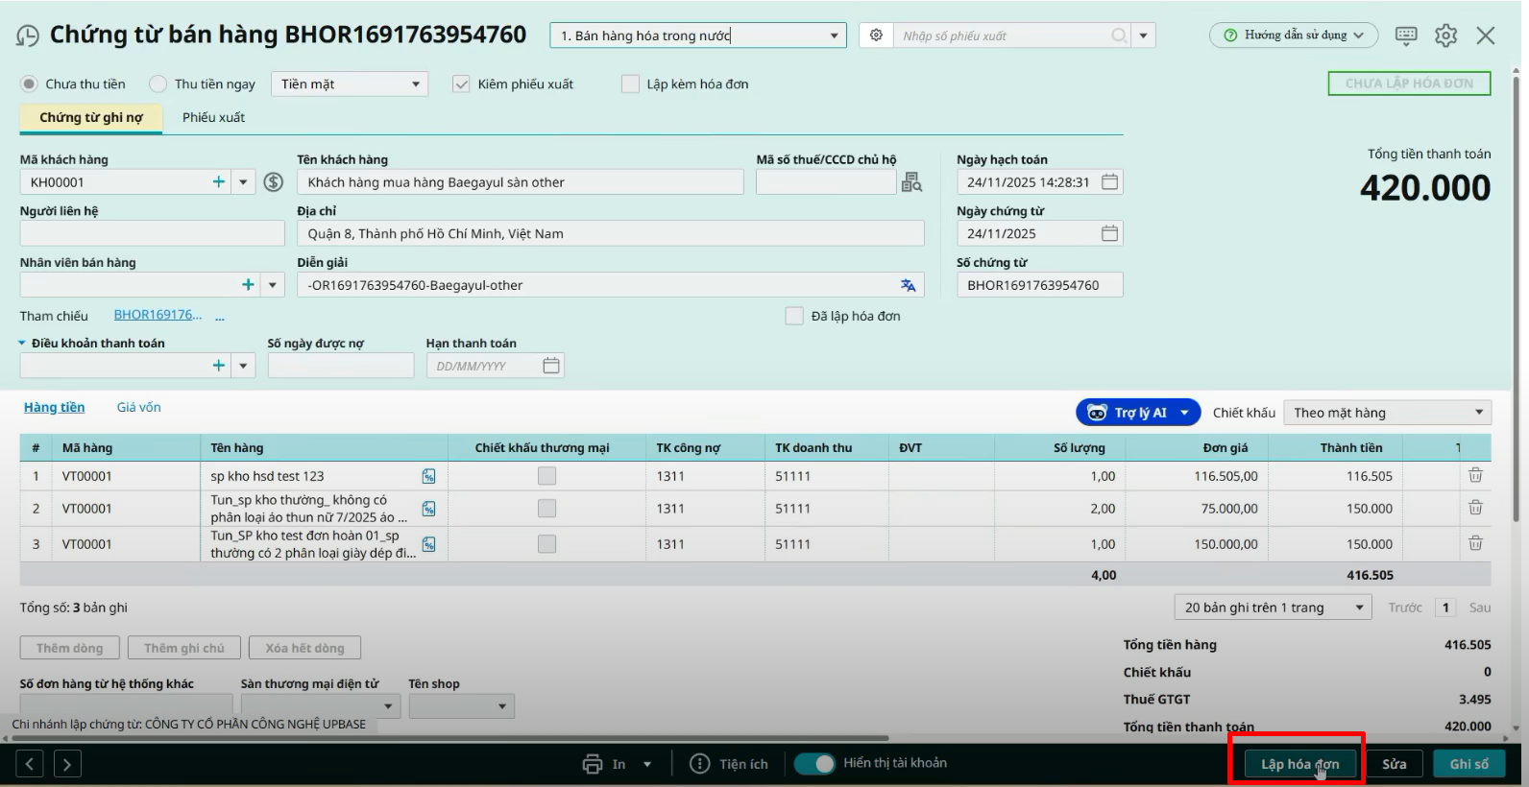Screen dimensions: 1529x787
Task: Click the Người liên hệ input field
Action: click(152, 233)
